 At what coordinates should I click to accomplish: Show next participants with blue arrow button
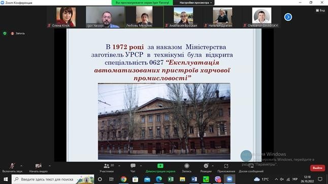point(288,17)
